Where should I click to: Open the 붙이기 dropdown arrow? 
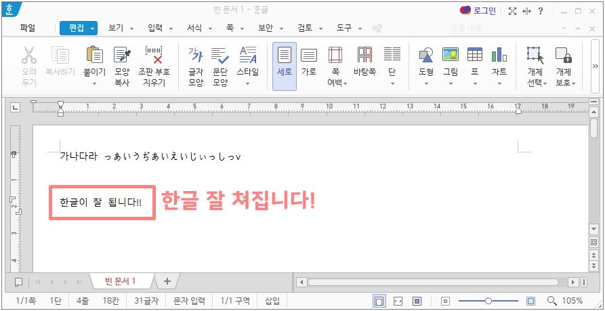coord(95,83)
